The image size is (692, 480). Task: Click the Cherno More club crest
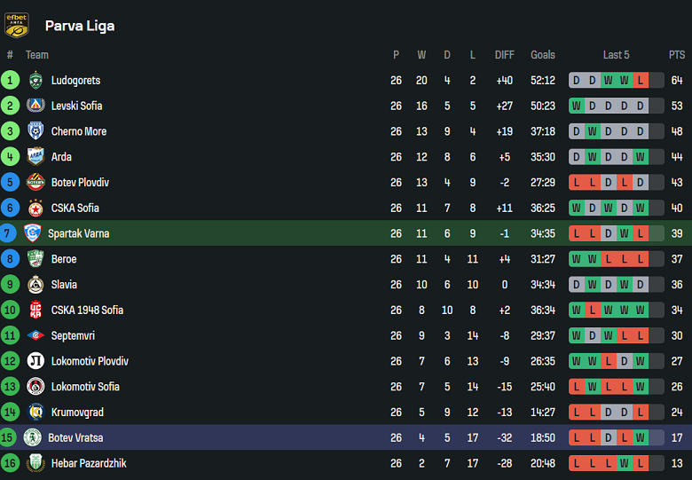pos(35,131)
